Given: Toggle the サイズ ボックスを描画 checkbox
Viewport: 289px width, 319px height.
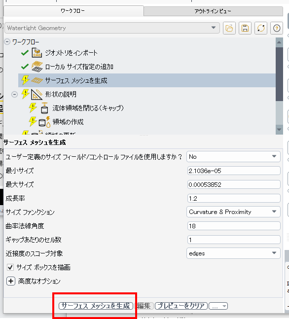Looking at the screenshot, I should click(x=10, y=267).
